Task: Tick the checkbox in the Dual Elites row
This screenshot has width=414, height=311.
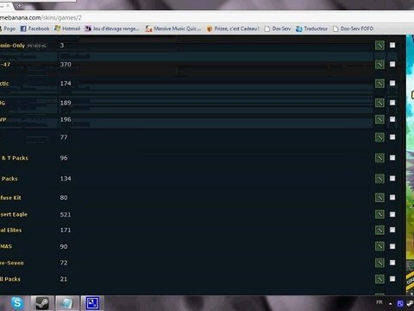Action: 392,230
